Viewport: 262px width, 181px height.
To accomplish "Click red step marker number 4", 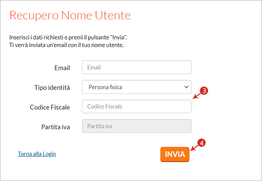I will point(201,143).
